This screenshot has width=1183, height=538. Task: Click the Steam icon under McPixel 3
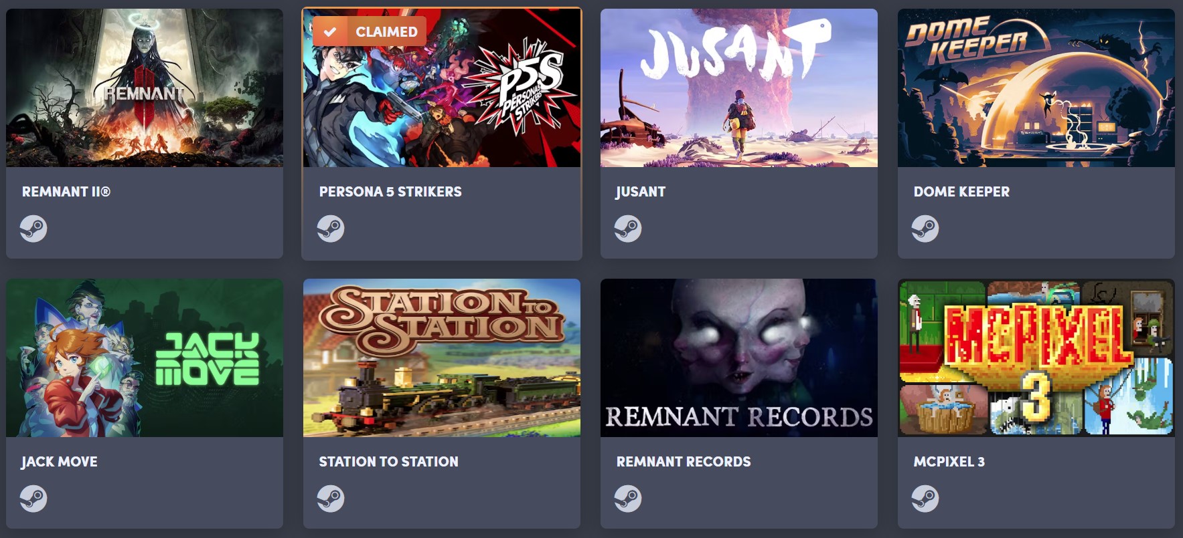[x=925, y=499]
